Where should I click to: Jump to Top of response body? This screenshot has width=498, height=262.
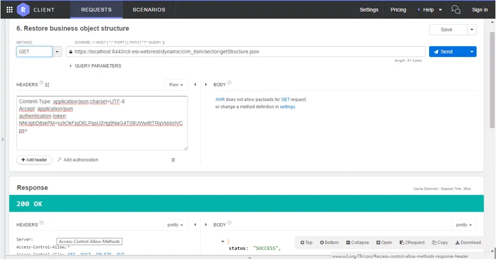307,244
